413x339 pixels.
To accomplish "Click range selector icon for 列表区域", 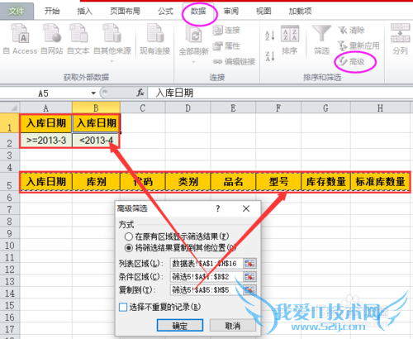I will 249,264.
